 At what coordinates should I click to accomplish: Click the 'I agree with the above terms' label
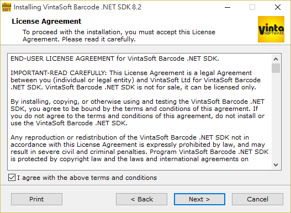[x=87, y=178]
